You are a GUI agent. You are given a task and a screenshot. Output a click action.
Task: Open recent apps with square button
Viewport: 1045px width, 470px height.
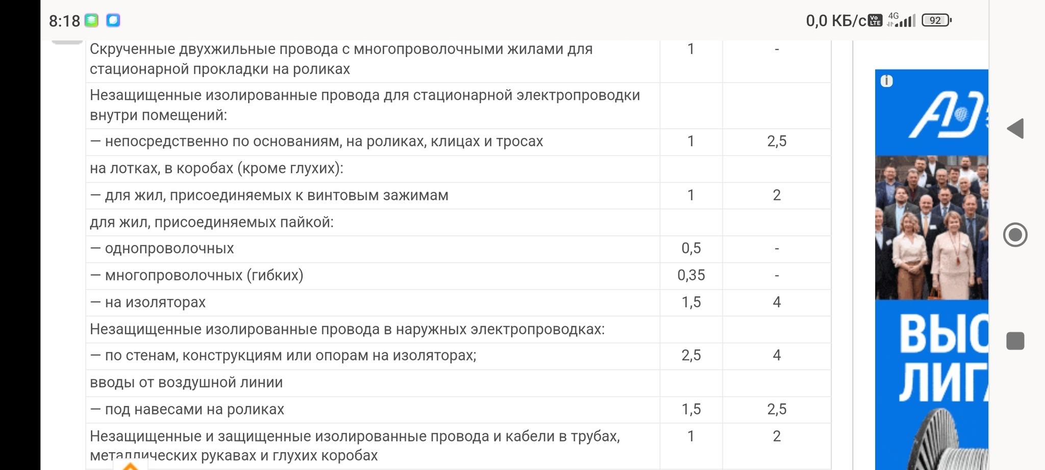coord(1015,341)
